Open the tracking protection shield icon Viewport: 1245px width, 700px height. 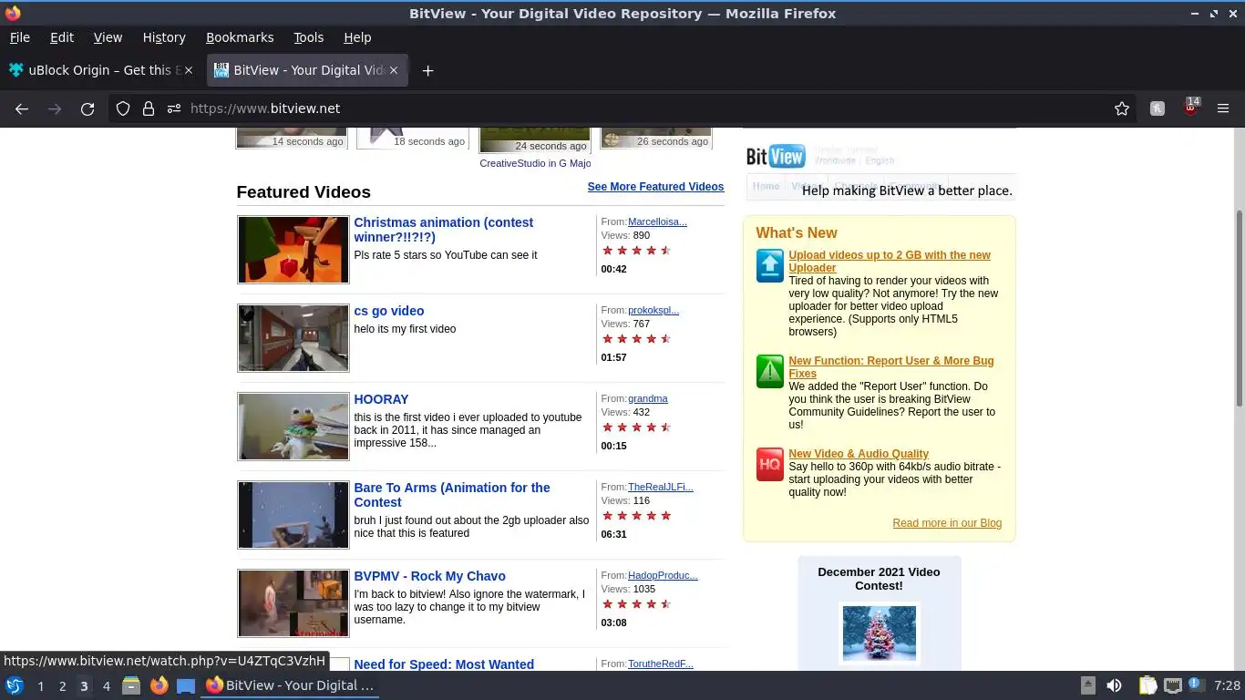point(123,108)
